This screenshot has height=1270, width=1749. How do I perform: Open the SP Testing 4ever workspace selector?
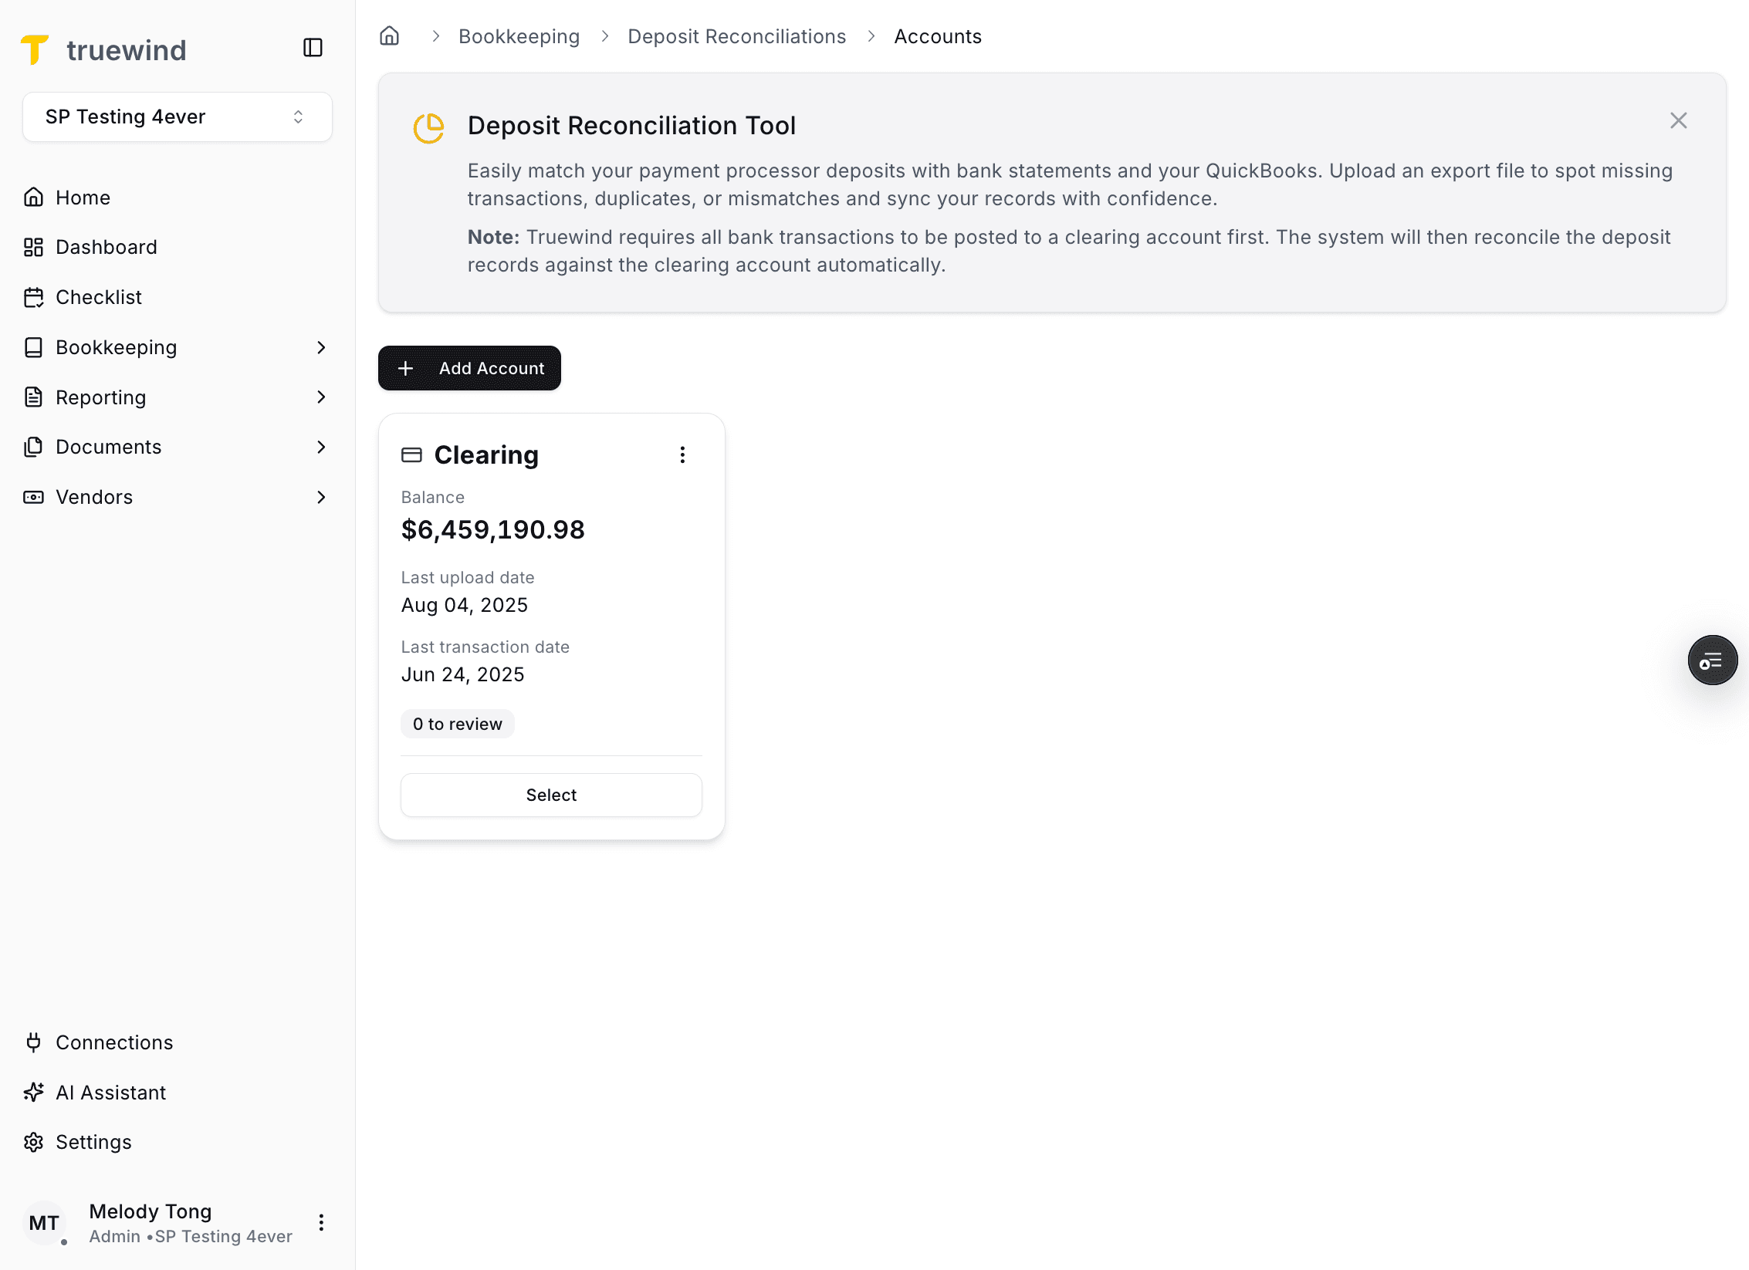tap(177, 117)
